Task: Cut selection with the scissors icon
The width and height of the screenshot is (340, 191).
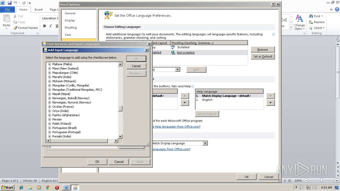Action: pyautogui.click(x=15, y=16)
